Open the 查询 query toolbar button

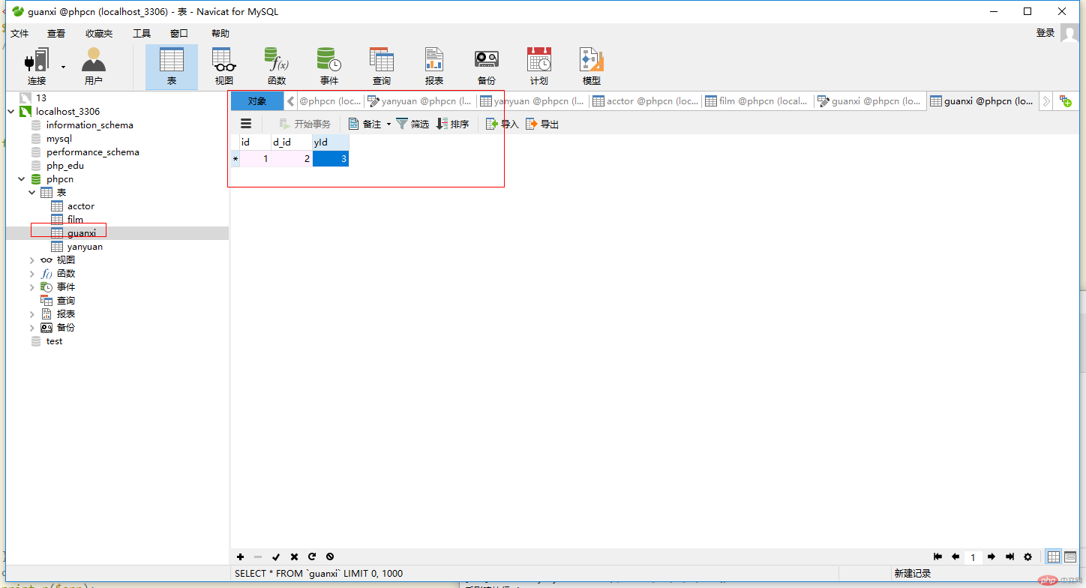point(382,66)
